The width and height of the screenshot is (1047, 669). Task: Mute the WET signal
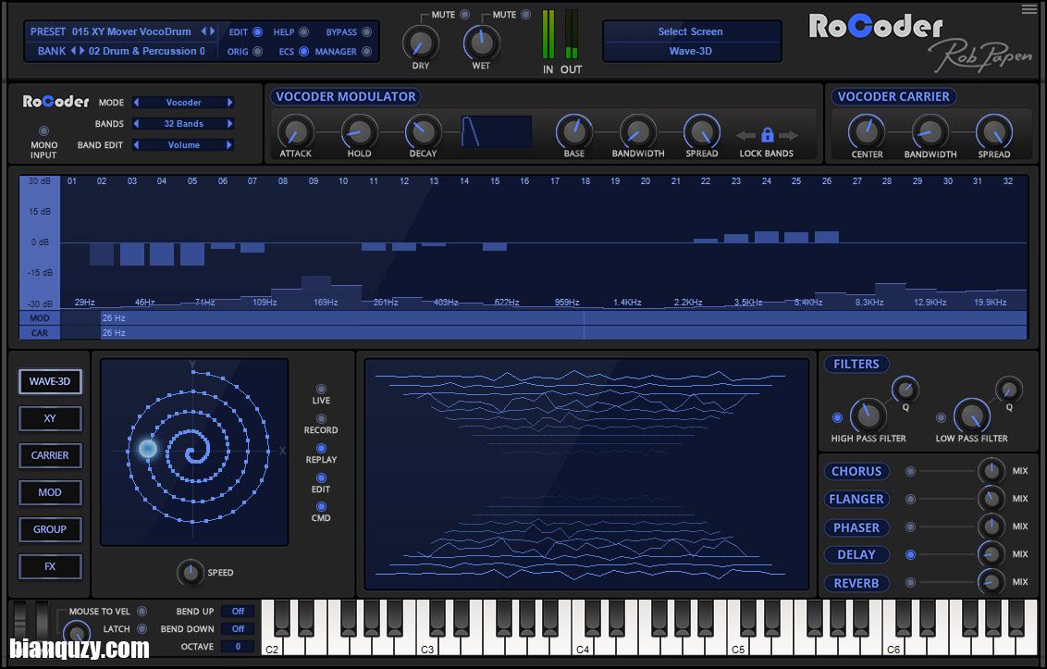(526, 15)
